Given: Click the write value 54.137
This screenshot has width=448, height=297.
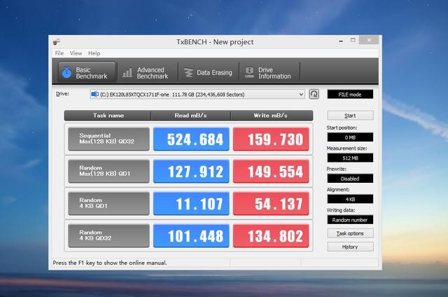Looking at the screenshot, I should tap(271, 204).
